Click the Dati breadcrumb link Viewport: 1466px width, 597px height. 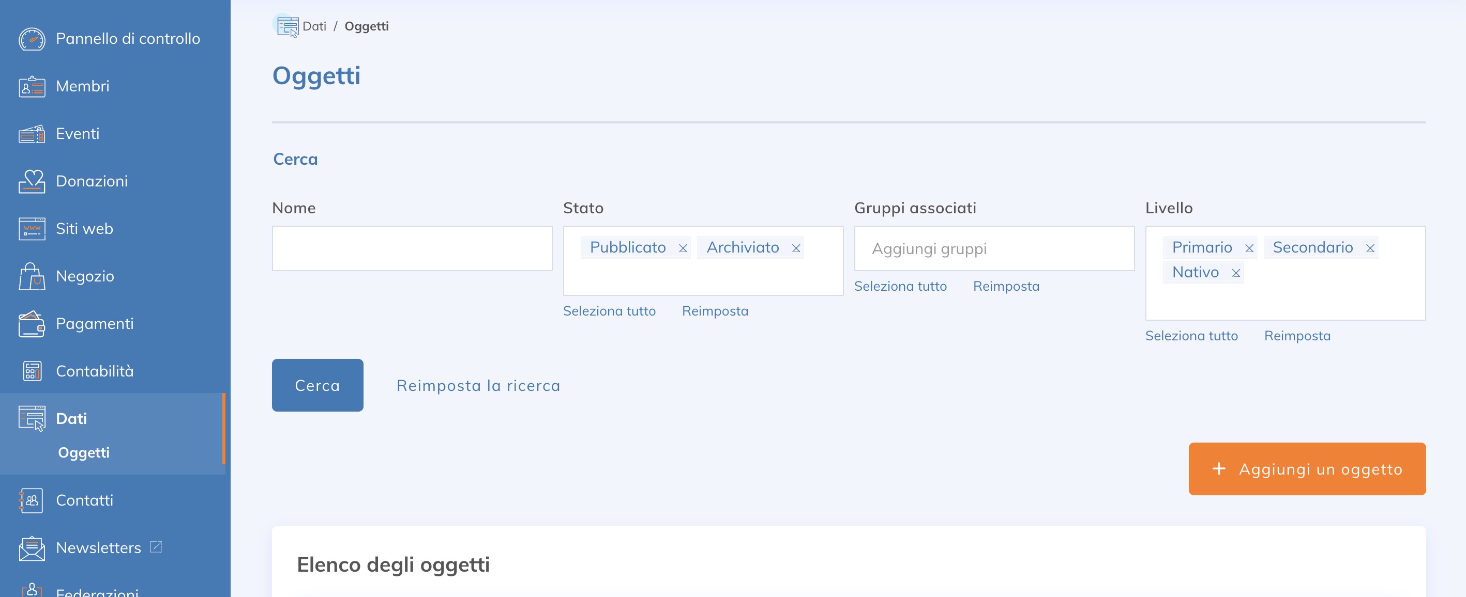314,27
